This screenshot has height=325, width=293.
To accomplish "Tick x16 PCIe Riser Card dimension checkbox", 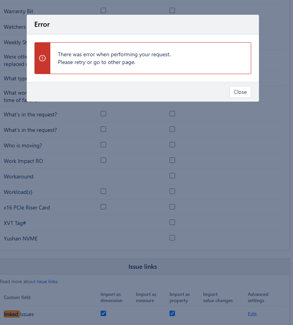I will [103, 207].
